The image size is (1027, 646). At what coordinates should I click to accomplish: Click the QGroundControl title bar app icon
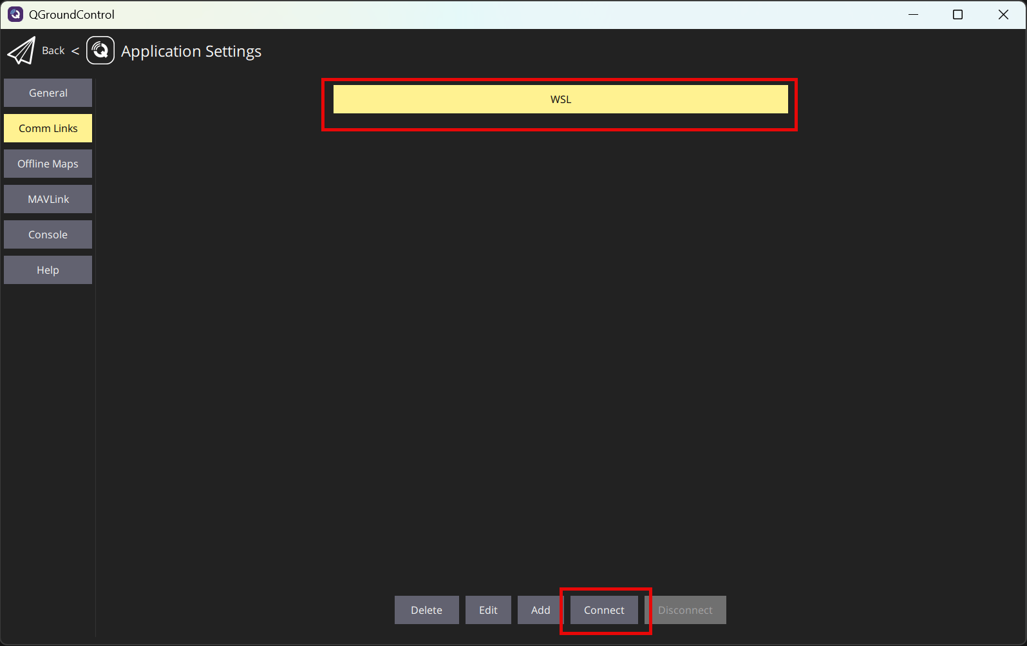click(15, 14)
